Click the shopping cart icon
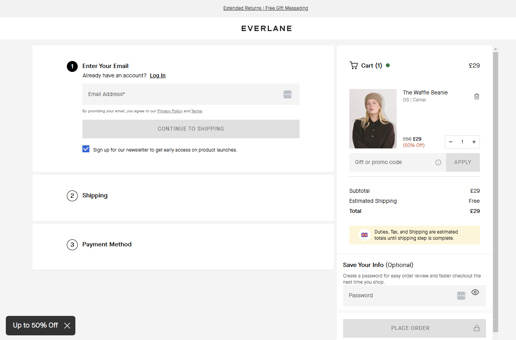The height and width of the screenshot is (340, 516). pos(354,65)
